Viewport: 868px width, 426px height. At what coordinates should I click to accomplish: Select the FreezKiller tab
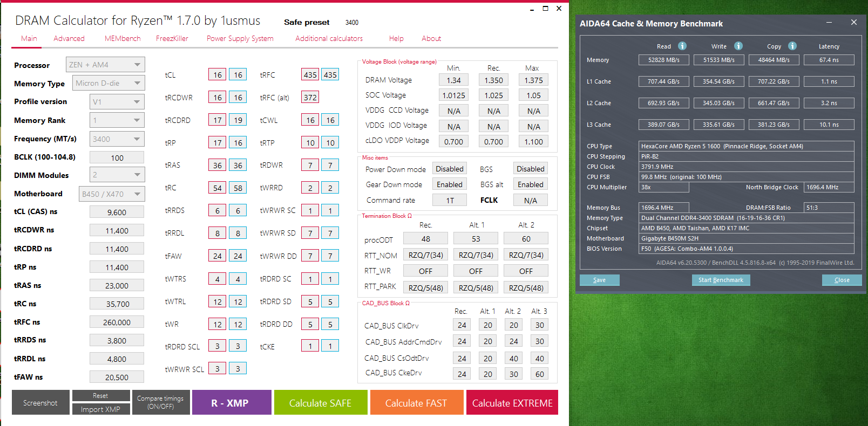point(172,39)
